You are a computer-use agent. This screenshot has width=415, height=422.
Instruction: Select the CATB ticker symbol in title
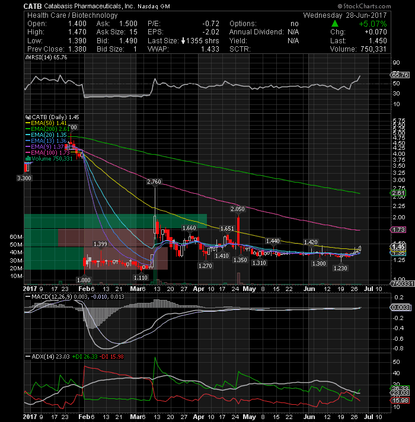tap(32, 6)
